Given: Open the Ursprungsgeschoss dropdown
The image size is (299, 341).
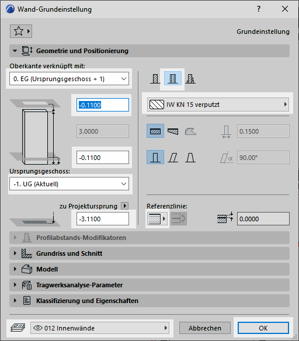Looking at the screenshot, I should coord(69,184).
